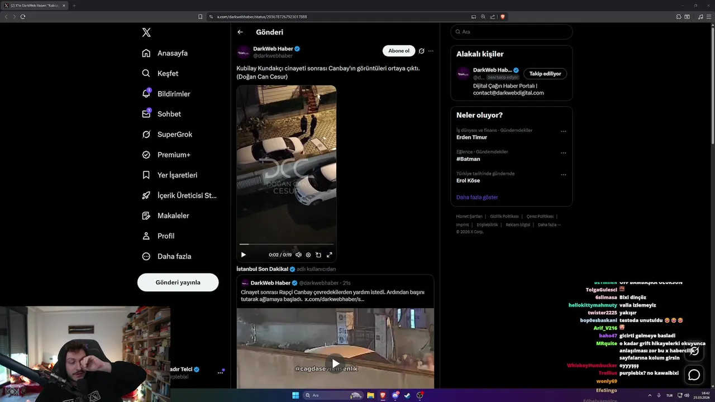Screen dimensions: 715x402
Task: Open Makaleler articles
Action: tap(166, 216)
